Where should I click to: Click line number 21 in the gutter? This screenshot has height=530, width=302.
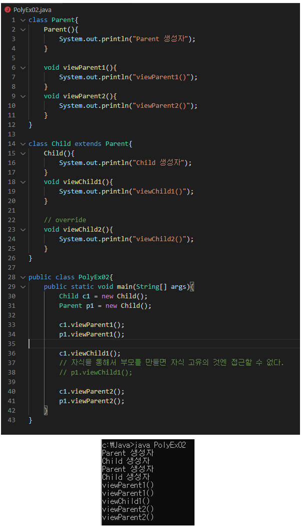(x=11, y=211)
